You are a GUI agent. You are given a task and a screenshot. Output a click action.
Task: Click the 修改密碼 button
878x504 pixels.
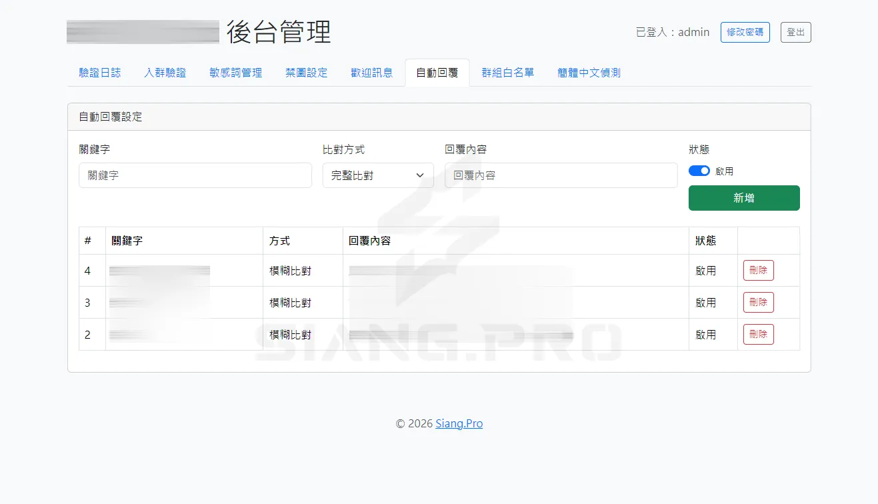click(x=745, y=31)
